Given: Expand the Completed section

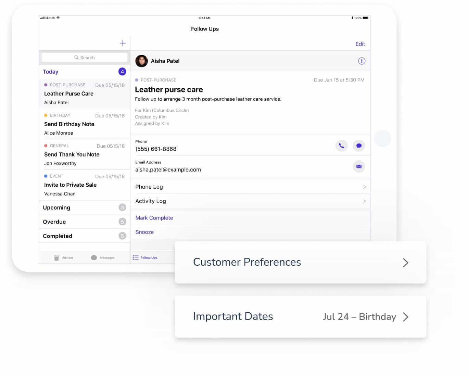Looking at the screenshot, I should click(x=84, y=236).
